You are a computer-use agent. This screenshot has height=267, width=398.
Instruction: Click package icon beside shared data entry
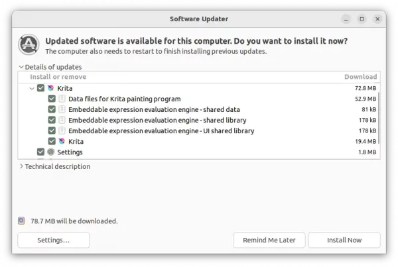(62, 109)
